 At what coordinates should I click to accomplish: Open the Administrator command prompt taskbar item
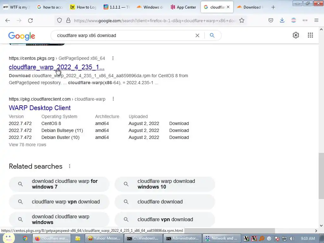(183, 238)
